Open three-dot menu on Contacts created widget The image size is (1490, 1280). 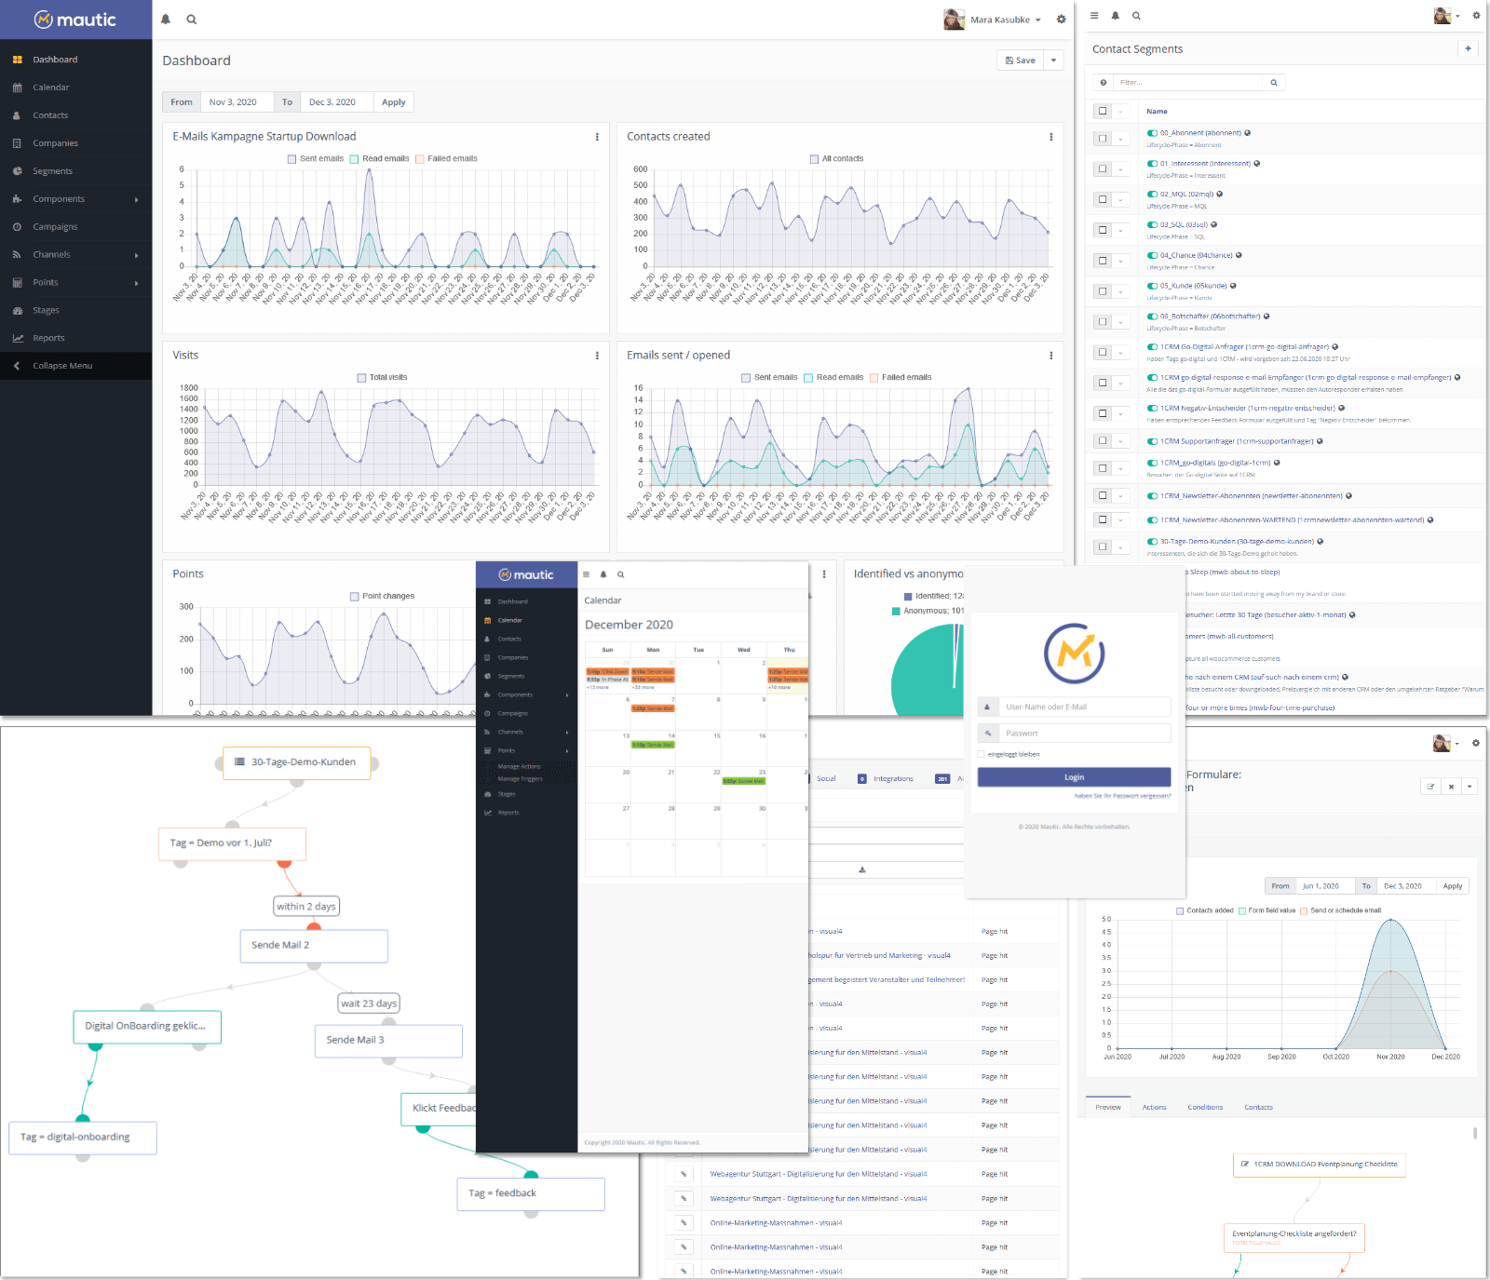pos(1051,137)
